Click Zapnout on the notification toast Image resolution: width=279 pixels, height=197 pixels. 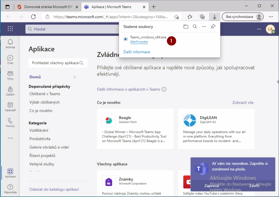coord(212,186)
